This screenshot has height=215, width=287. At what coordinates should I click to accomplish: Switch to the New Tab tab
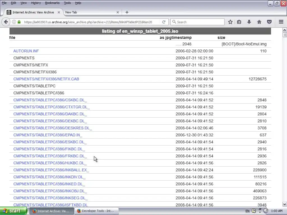[92, 12]
